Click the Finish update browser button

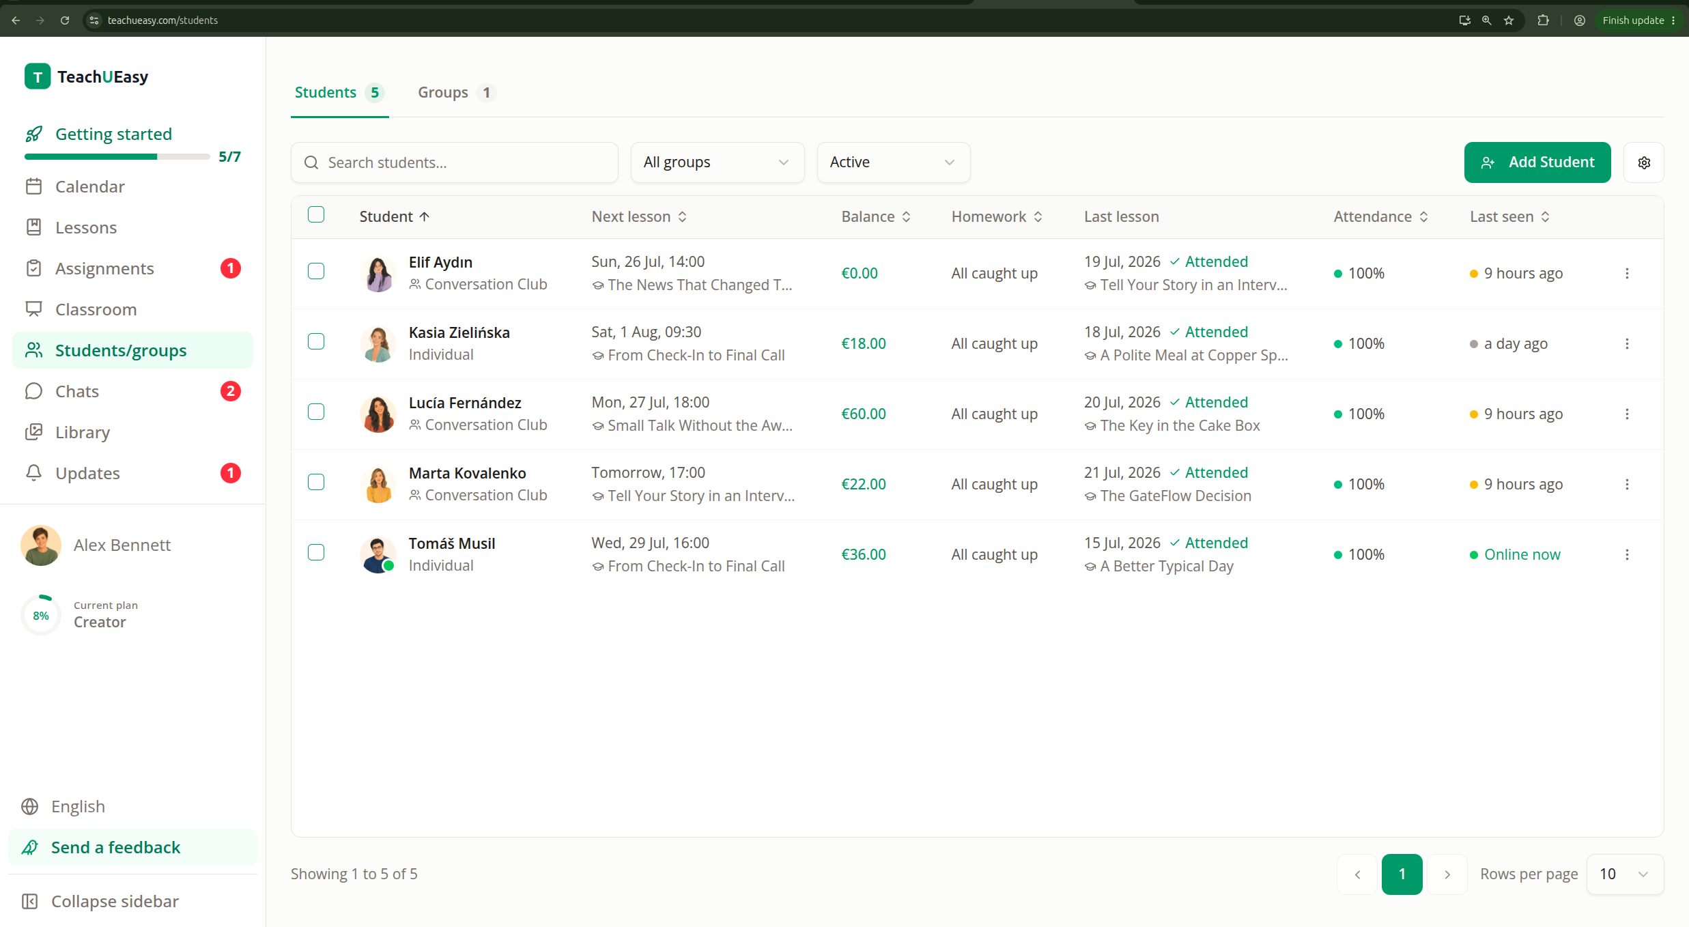[1638, 20]
